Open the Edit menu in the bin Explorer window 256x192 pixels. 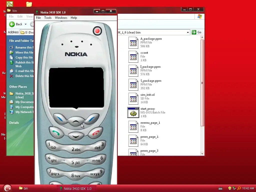pos(20,16)
